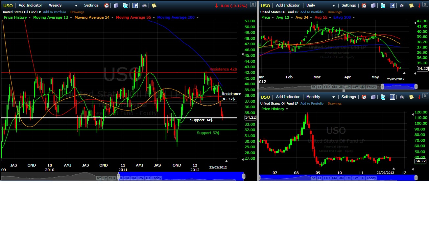
Task: Expand Moving Average 34 options
Action: click(x=112, y=17)
